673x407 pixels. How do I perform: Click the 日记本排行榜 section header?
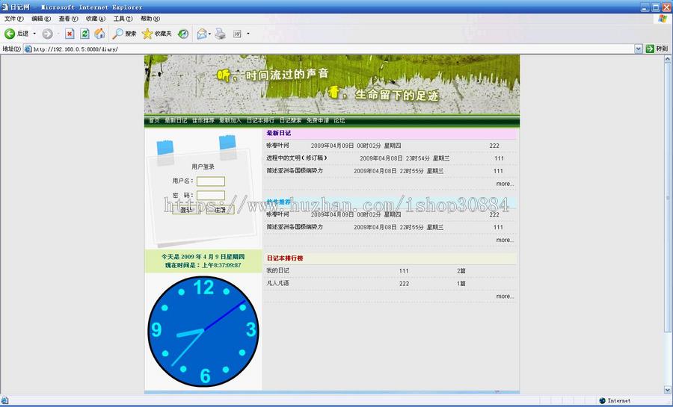(285, 258)
